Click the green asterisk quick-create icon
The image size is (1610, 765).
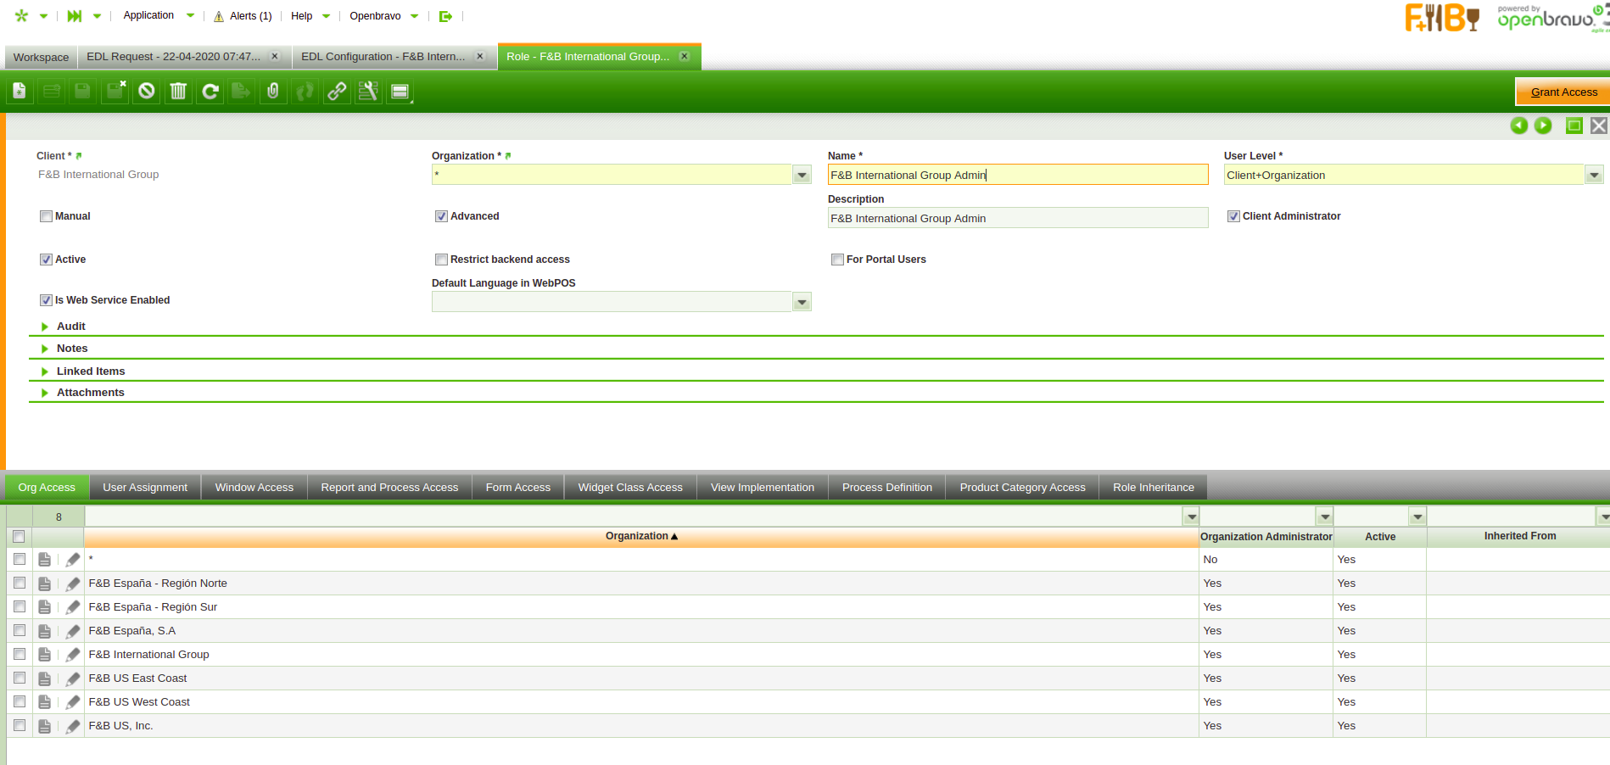click(22, 16)
